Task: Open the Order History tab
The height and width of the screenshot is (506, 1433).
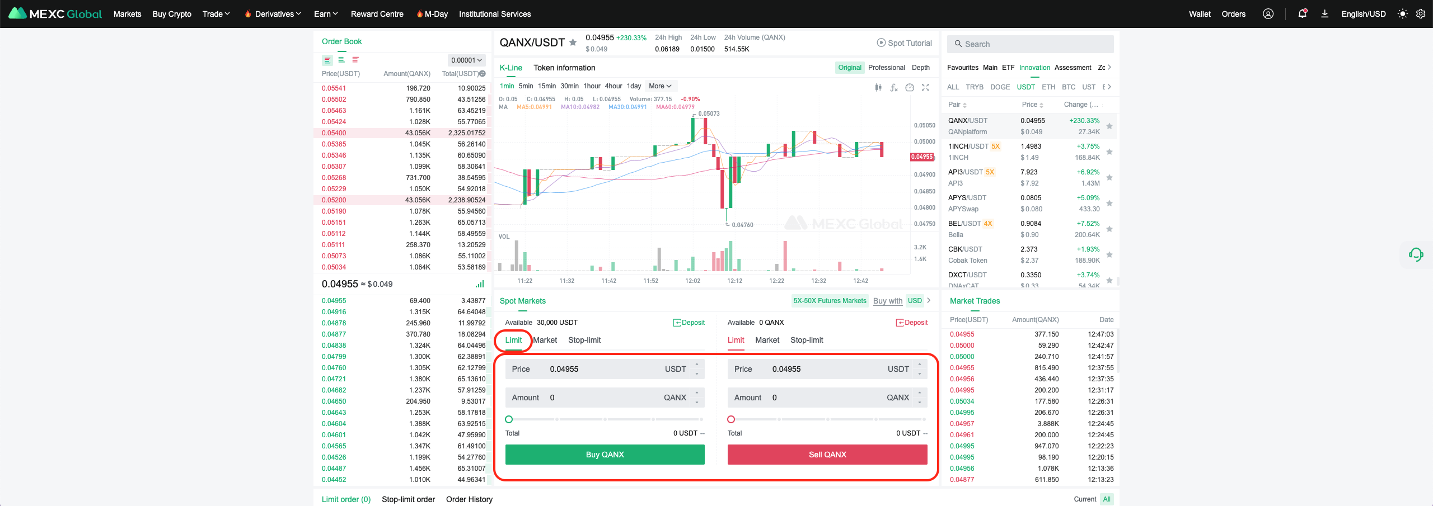Action: pos(469,499)
